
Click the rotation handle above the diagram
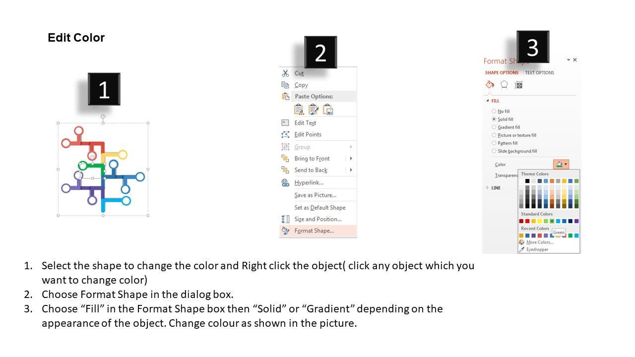103,117
